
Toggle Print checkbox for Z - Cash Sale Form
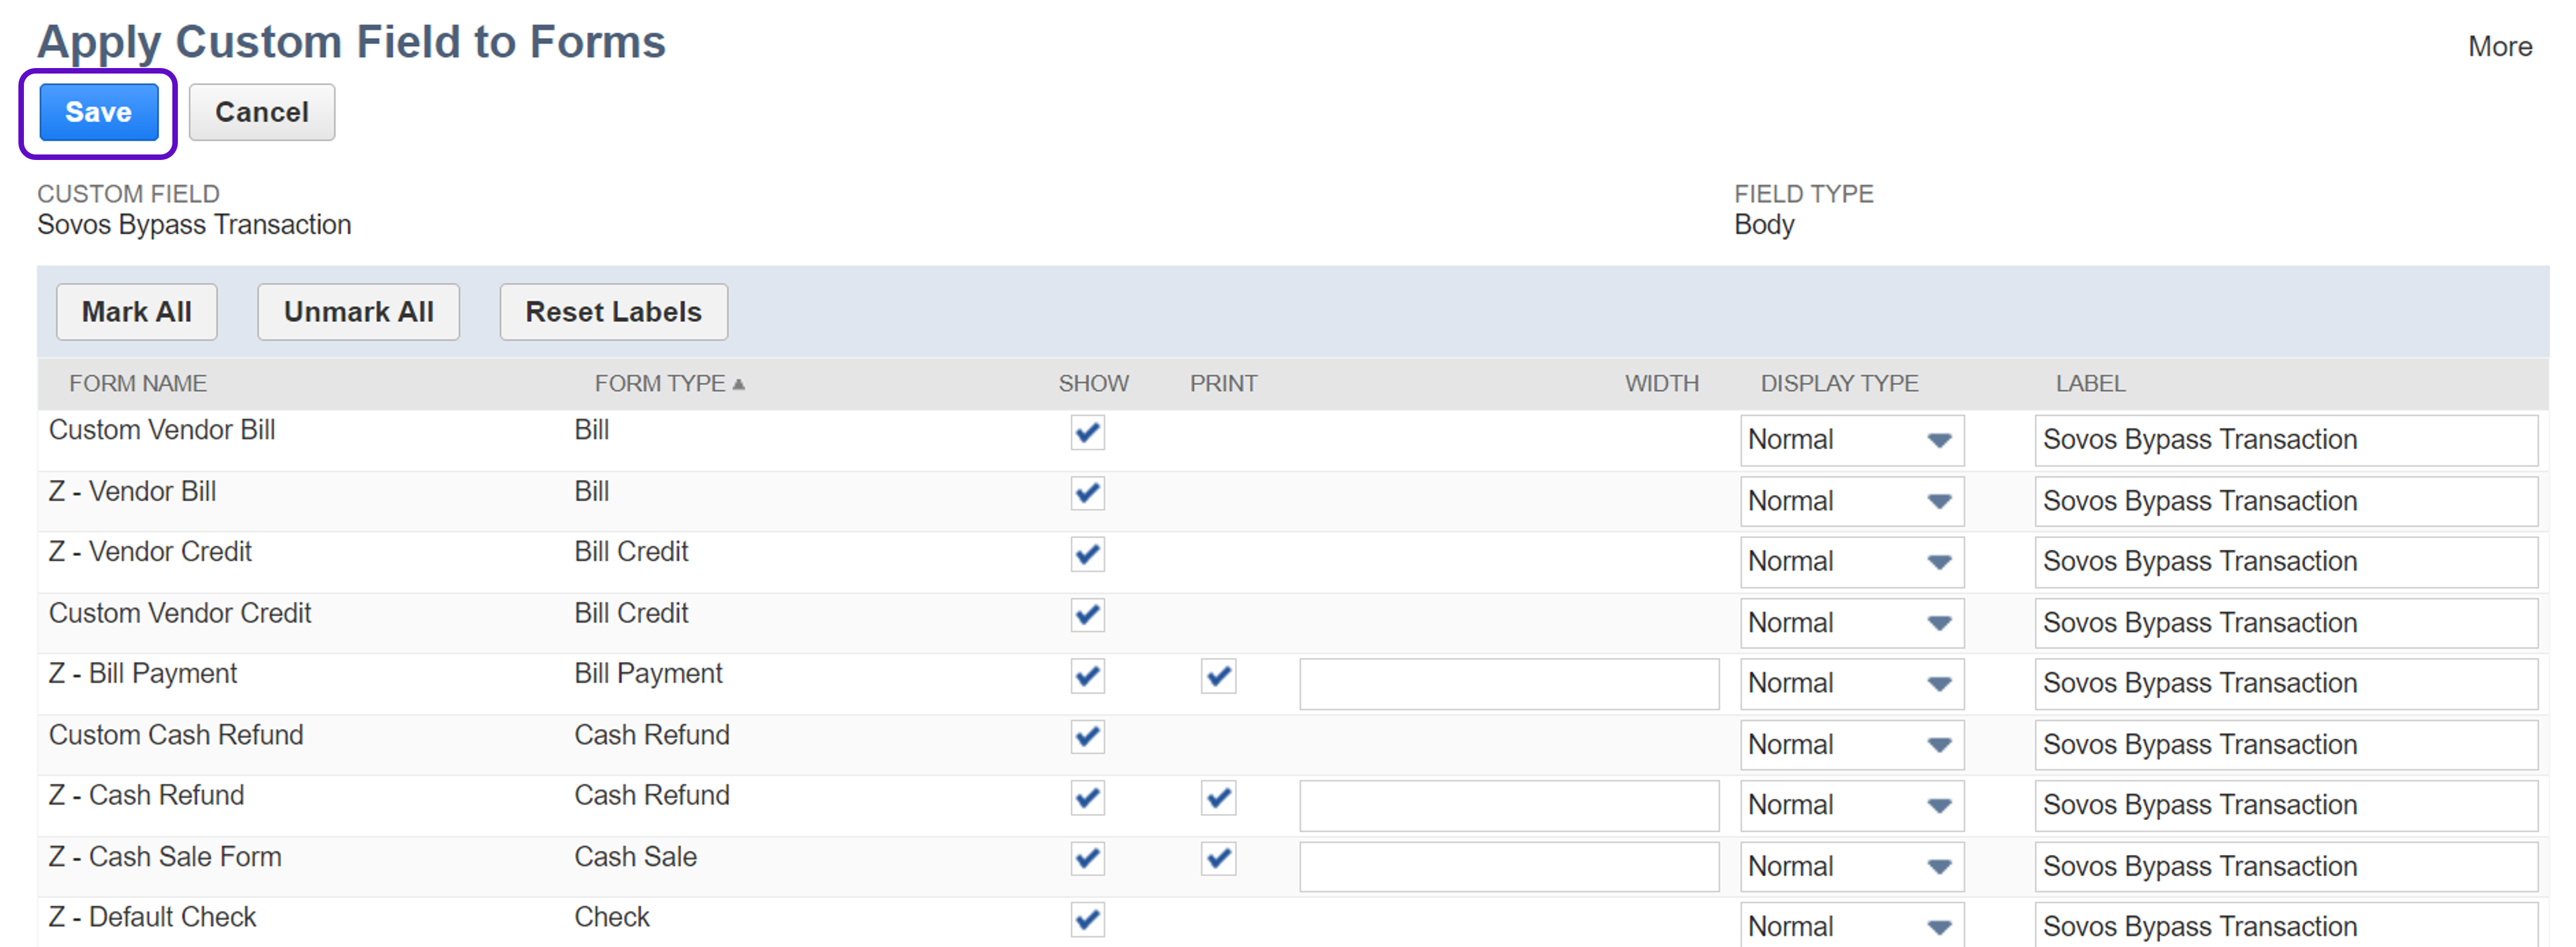tap(1218, 859)
